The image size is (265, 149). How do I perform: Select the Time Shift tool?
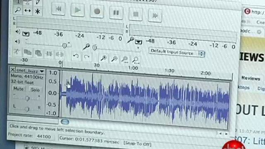tap(28, 11)
